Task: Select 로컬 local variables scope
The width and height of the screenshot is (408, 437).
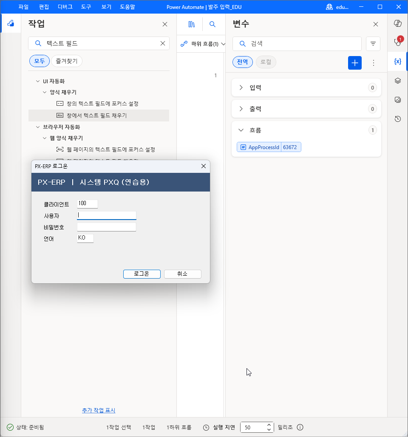Action: pyautogui.click(x=266, y=62)
